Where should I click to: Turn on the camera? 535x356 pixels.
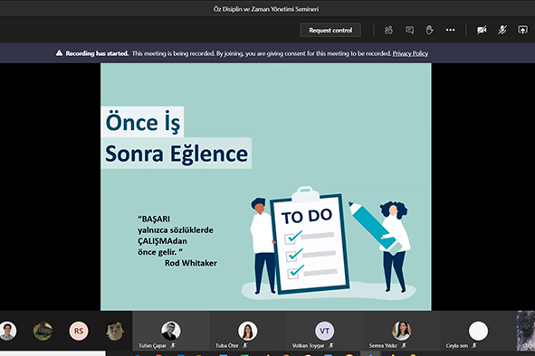(x=482, y=31)
